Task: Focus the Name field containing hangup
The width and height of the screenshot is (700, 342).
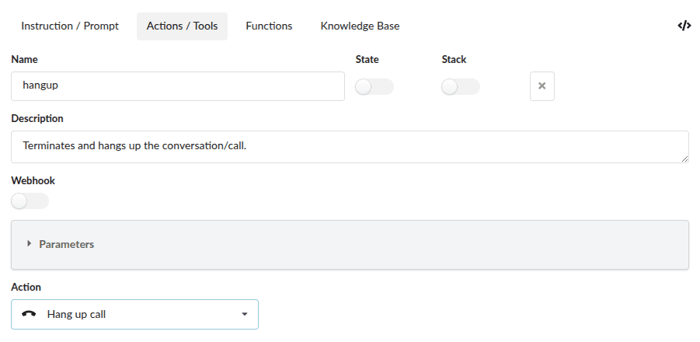Action: (177, 86)
